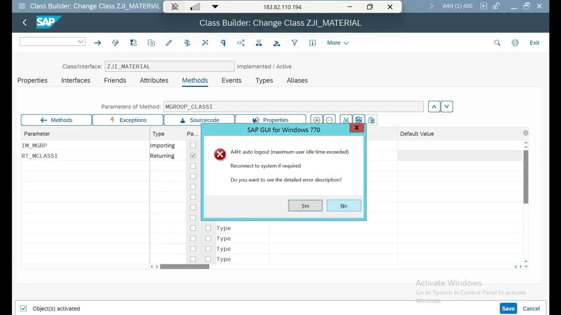Open the Where-Used List icon
The image size is (561, 315).
241,43
